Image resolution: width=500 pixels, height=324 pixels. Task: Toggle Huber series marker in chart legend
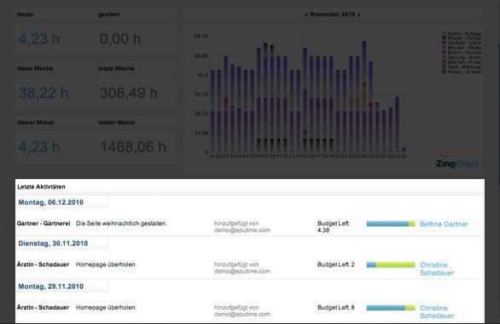tap(444, 72)
